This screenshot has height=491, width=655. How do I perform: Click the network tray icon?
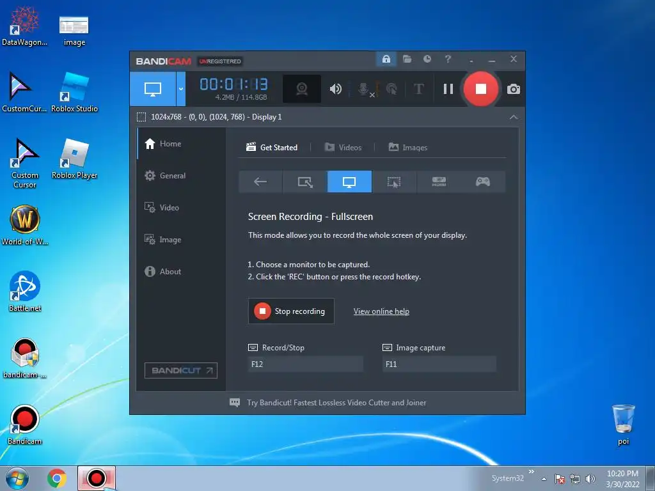coord(575,479)
